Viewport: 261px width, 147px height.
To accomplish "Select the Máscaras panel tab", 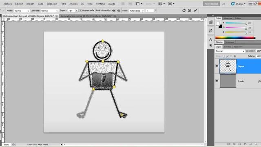I will click(x=230, y=42).
